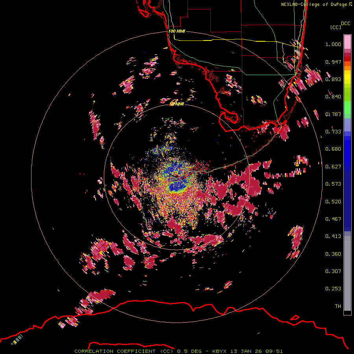Image resolution: width=354 pixels, height=354 pixels.
Task: Select the 1.000 legend value
Action: click(x=333, y=44)
